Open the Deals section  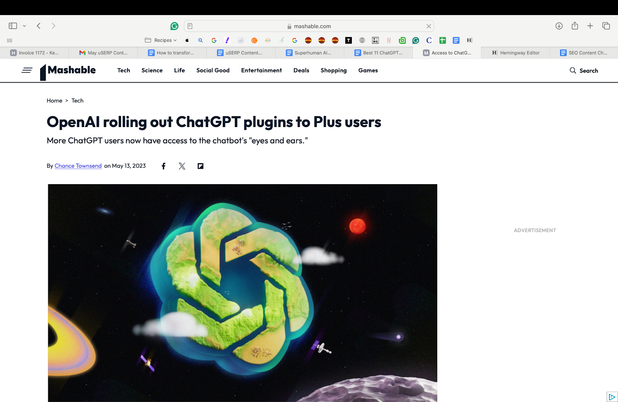(301, 70)
